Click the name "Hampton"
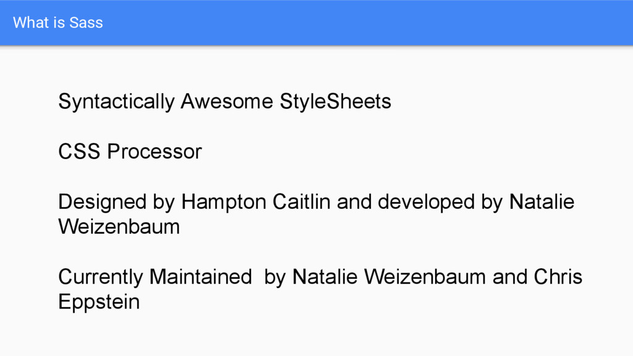Screen dimensions: 633x356 coord(224,202)
